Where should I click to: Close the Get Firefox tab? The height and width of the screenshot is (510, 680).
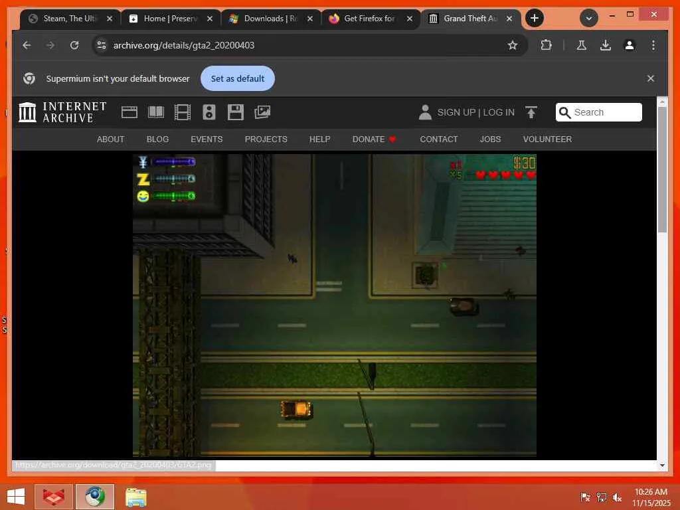409,19
